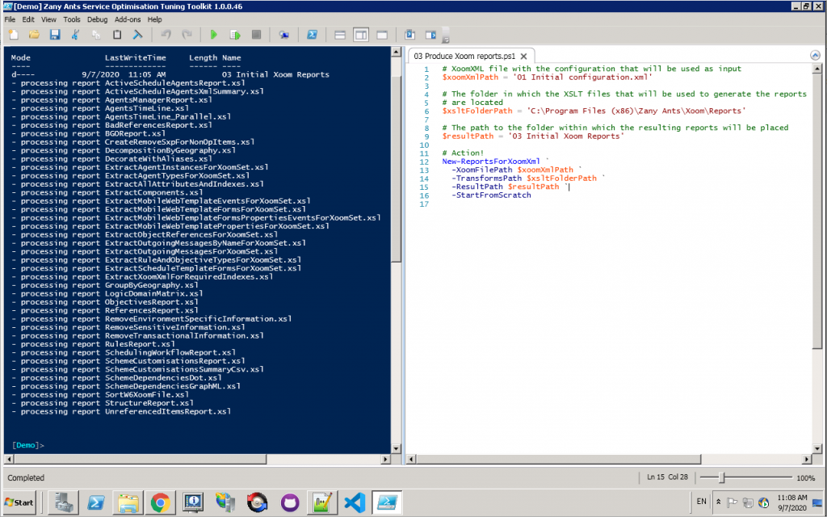This screenshot has height=517, width=827.
Task: Create a new script with the New icon
Action: click(15, 35)
